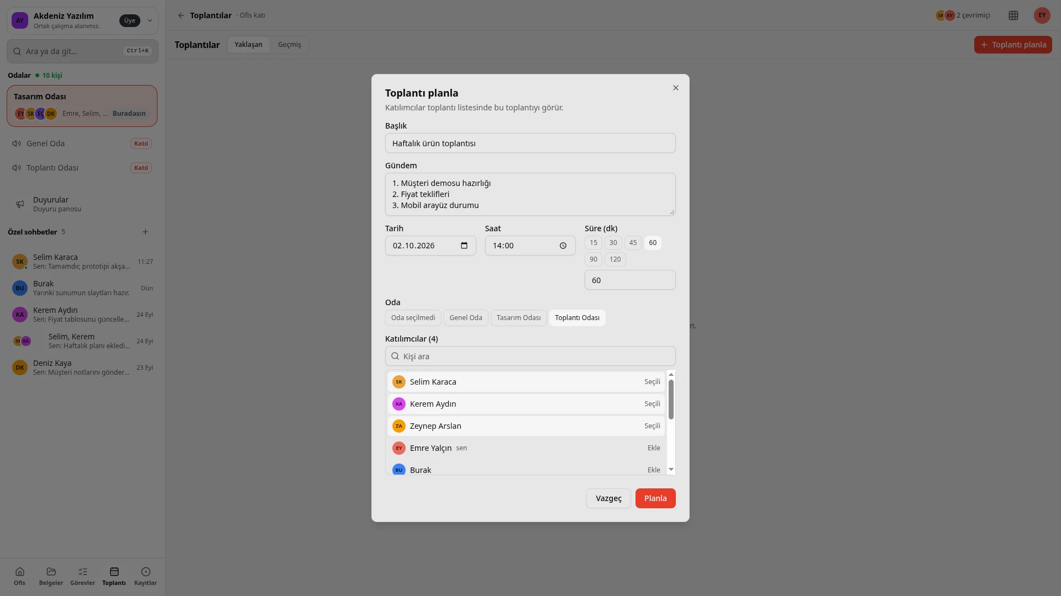1061x596 pixels.
Task: Select 30 minute duration chip
Action: tap(613, 243)
